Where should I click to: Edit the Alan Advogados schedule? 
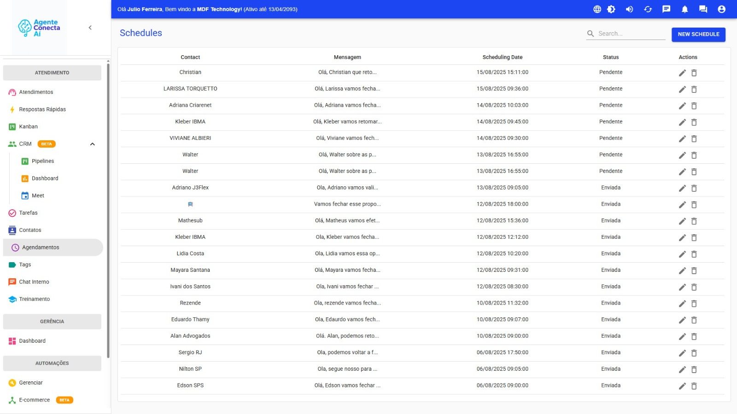682,337
